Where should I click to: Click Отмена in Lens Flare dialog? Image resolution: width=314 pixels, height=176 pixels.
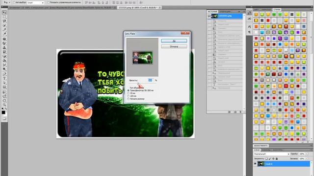pyautogui.click(x=174, y=46)
